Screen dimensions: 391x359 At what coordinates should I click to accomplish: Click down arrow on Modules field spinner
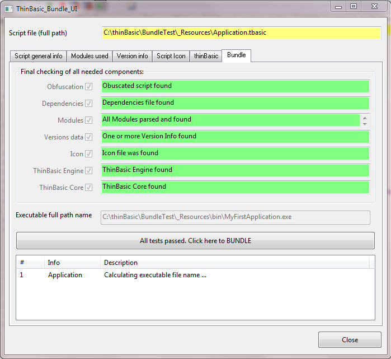[365, 123]
